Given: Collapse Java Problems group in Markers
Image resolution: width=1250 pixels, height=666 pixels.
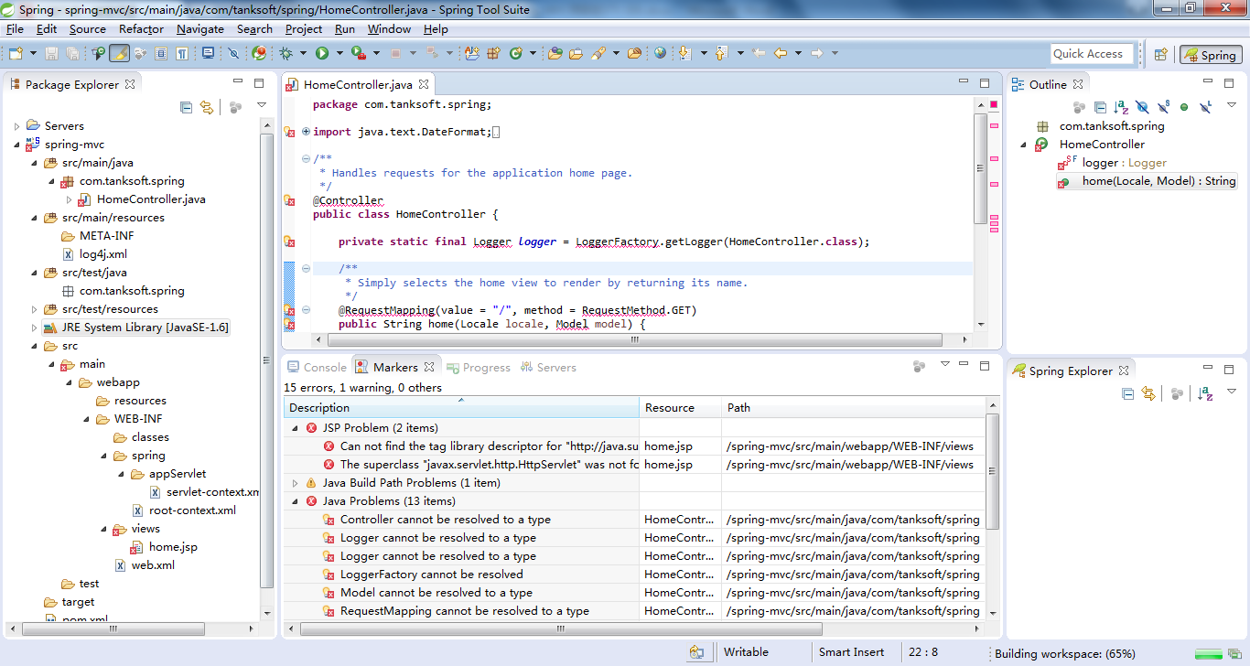Looking at the screenshot, I should click(296, 501).
